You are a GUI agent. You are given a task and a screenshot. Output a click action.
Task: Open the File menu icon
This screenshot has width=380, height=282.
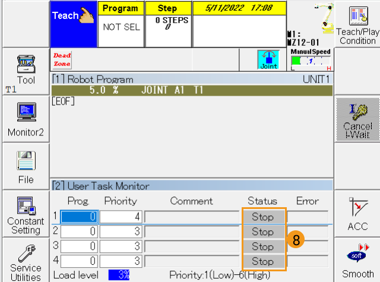26,167
